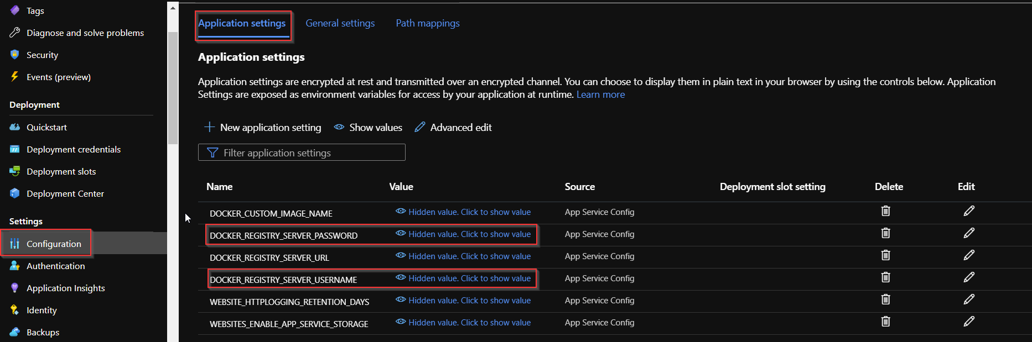Edit the WEBSITES_ENABLE_APP_SERVICE_STORAGE setting
1032x342 pixels.
[968, 322]
